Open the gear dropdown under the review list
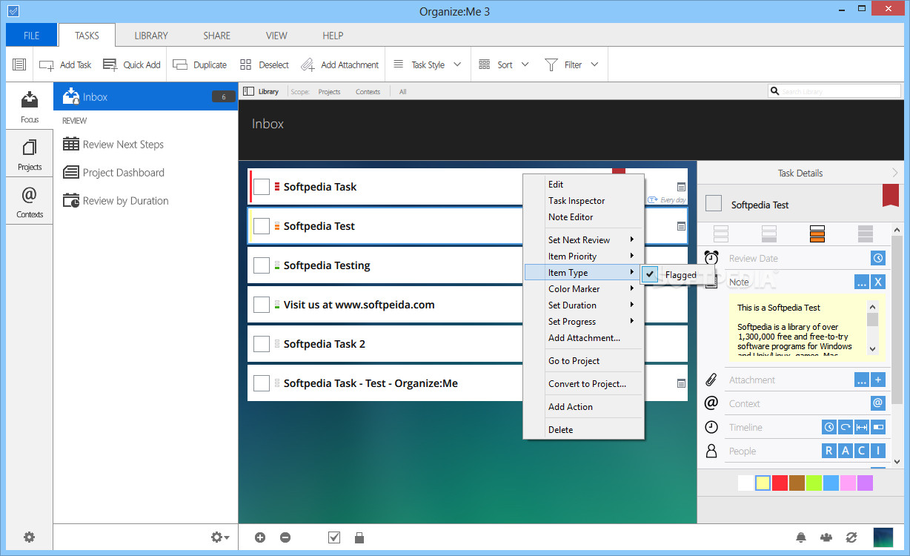Screen dimensions: 910x556 (220, 537)
